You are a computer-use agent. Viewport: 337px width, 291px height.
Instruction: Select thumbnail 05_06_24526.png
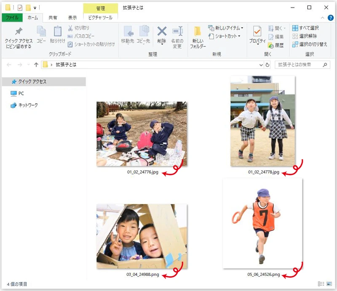262,223
